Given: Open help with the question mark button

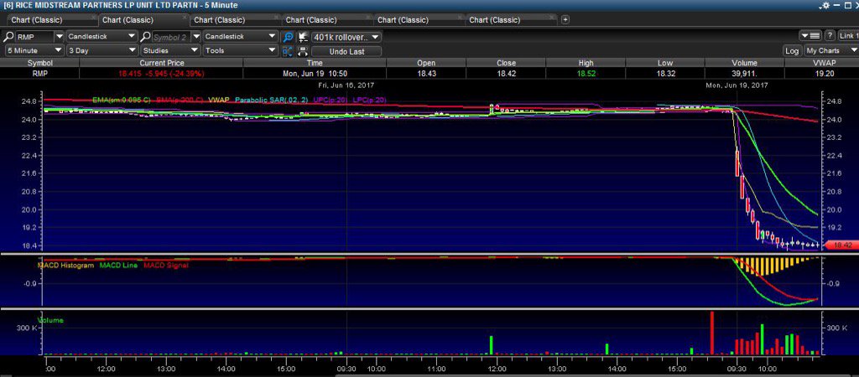Looking at the screenshot, I should pyautogui.click(x=830, y=35).
